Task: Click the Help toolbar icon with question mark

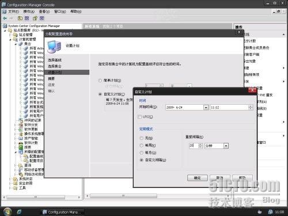Action: (35, 18)
